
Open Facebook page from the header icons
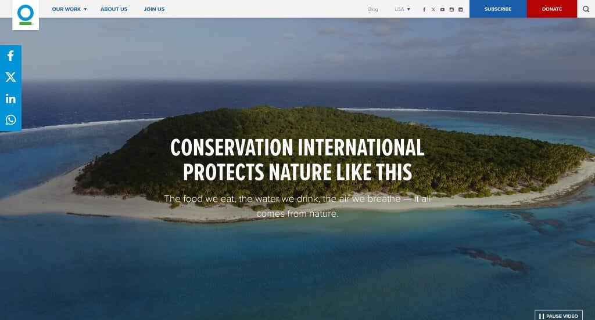click(x=424, y=9)
